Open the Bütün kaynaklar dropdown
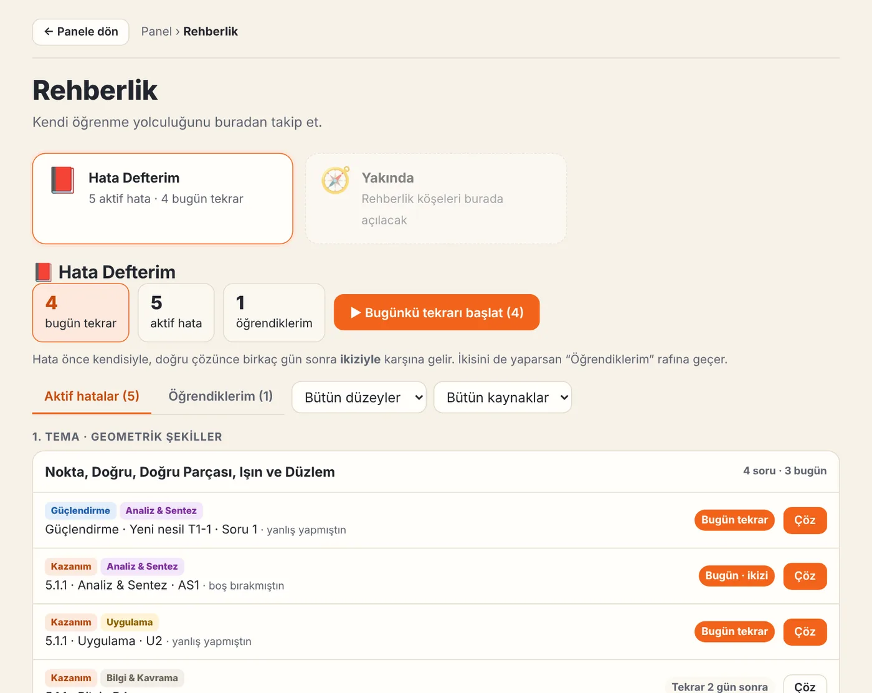 click(x=503, y=398)
